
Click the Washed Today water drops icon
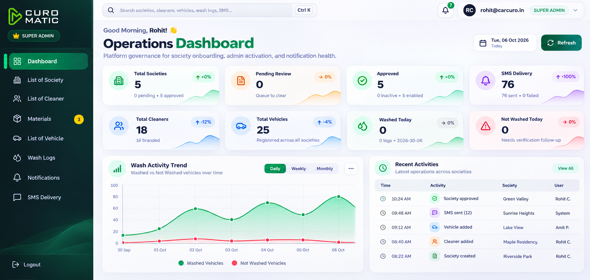(362, 126)
